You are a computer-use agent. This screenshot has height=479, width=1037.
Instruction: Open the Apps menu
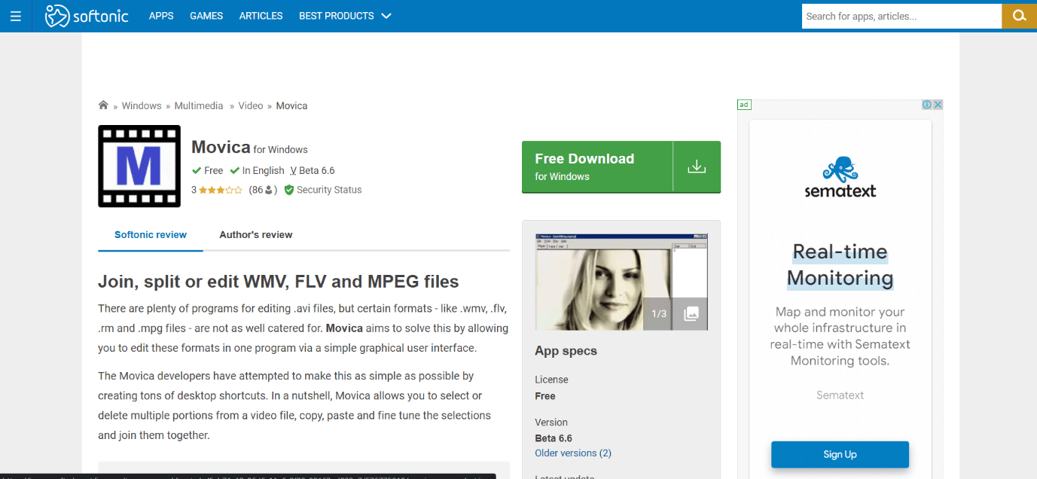coord(161,16)
